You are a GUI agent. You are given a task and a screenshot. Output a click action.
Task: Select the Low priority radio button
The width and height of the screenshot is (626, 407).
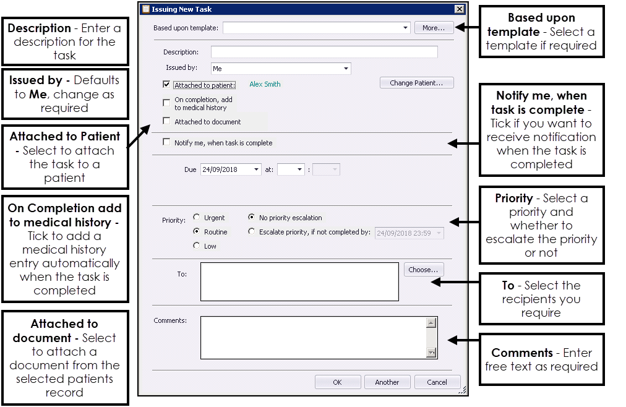coord(197,246)
